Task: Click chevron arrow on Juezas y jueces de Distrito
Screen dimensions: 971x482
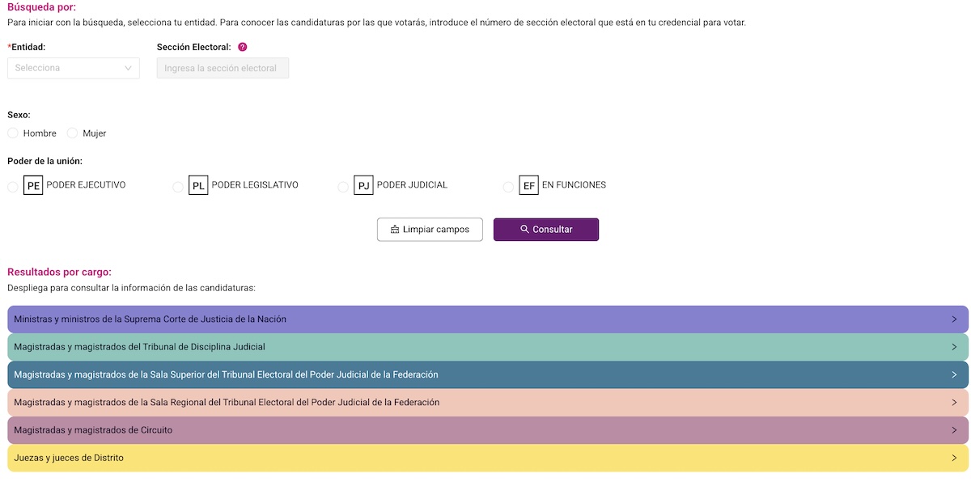Action: click(954, 458)
